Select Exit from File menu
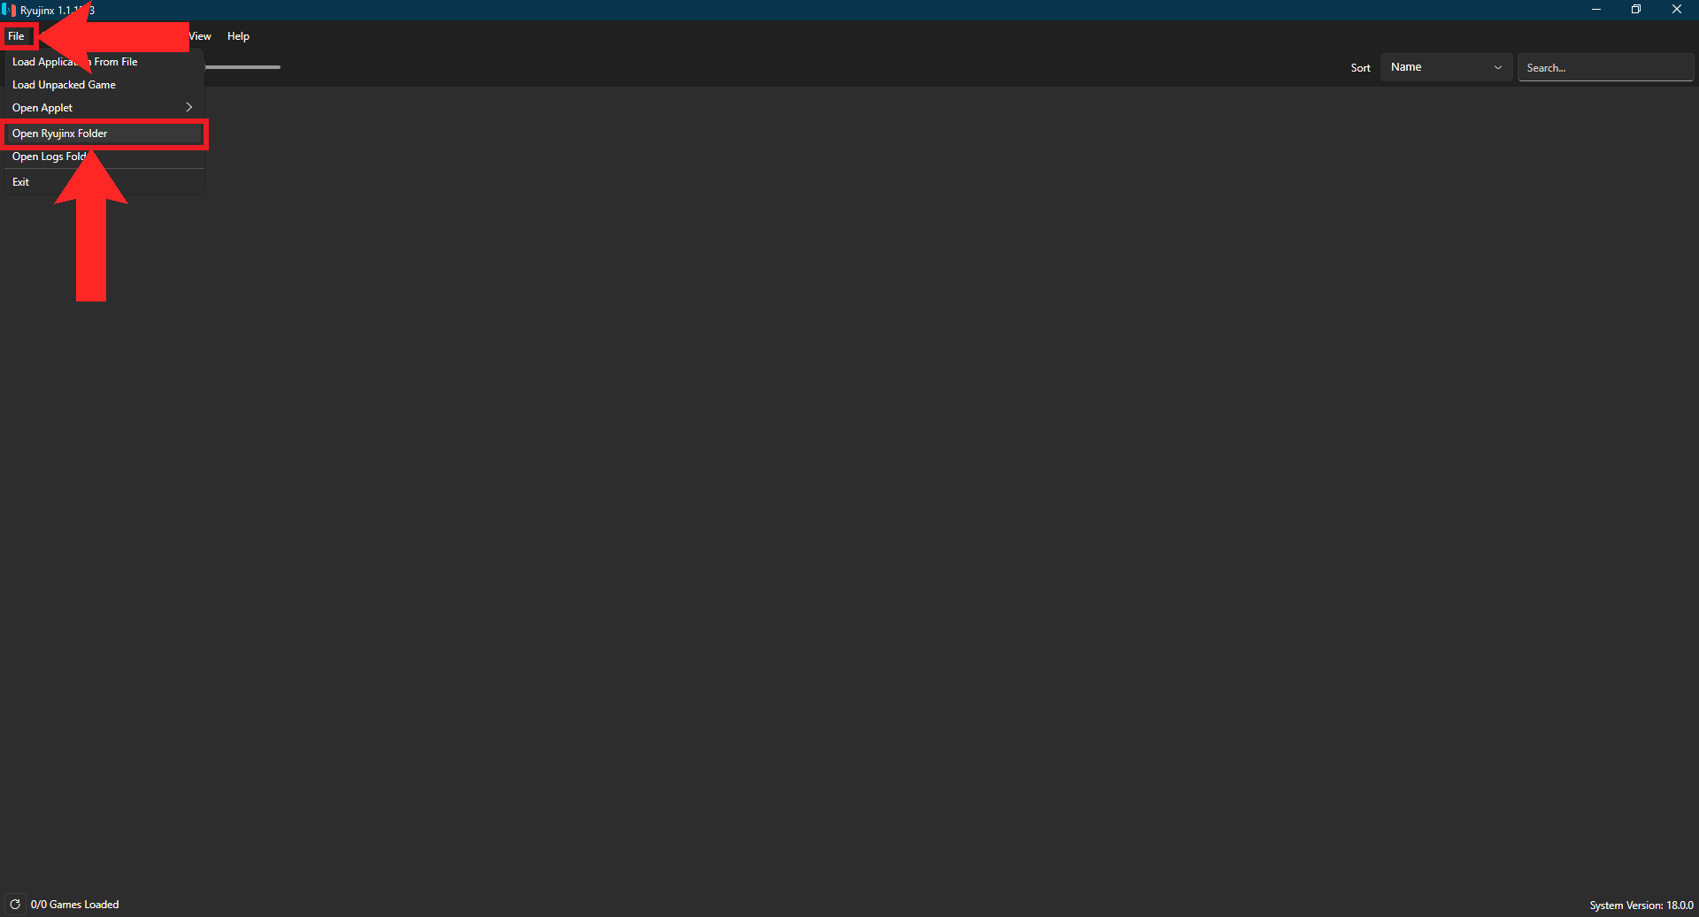This screenshot has width=1699, height=917. click(104, 182)
